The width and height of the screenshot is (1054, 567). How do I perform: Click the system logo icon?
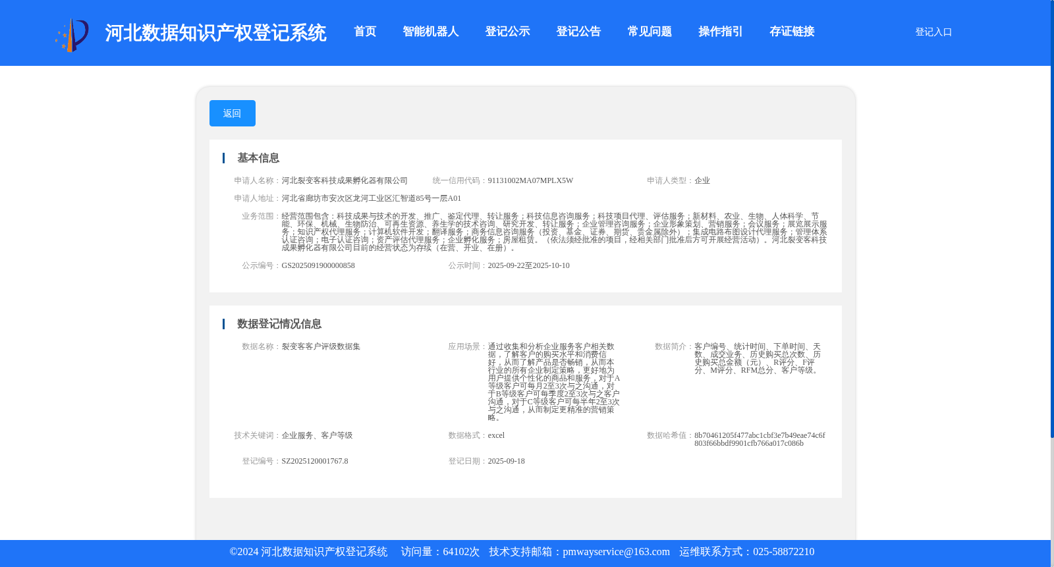pos(72,34)
